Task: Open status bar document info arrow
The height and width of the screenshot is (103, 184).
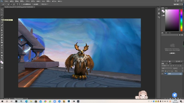Action: tap(27, 99)
